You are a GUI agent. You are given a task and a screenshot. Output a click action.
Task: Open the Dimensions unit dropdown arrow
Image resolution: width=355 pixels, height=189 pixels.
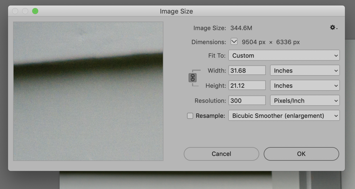(234, 42)
